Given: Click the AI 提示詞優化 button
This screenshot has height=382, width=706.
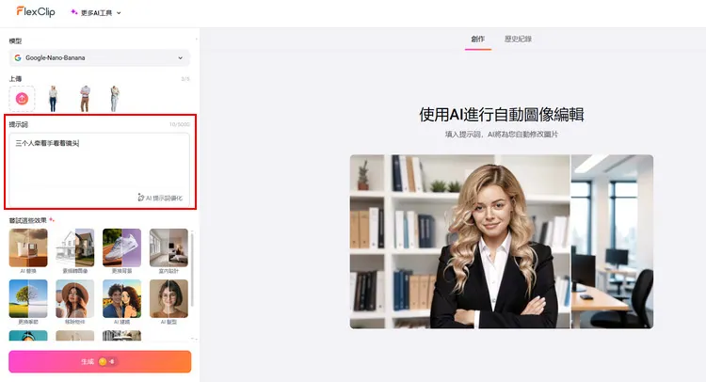Looking at the screenshot, I should [160, 198].
